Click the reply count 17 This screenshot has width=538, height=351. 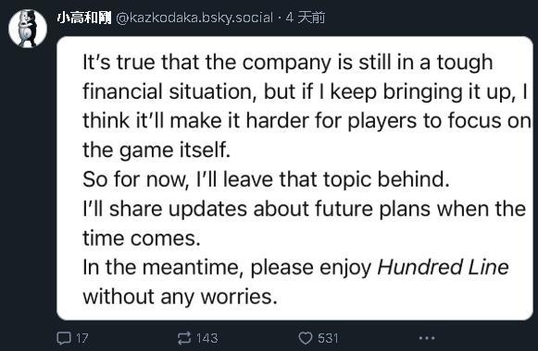(82, 338)
